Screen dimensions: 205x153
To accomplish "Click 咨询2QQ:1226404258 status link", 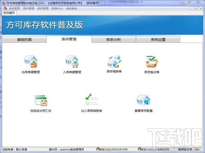I will click(155, 149).
